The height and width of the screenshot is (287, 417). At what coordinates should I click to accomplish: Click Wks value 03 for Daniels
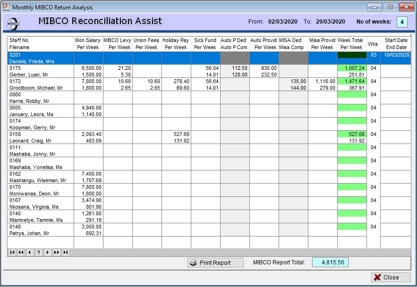point(374,55)
